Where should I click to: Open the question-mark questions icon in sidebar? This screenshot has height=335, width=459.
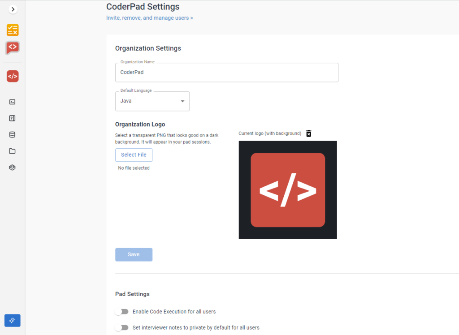12,118
